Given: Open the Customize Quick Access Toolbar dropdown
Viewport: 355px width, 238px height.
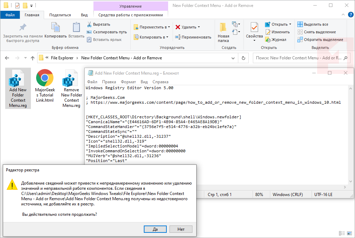Looking at the screenshot, I should 32,6.
